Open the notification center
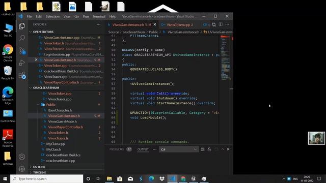Viewport: 326px width, 183px height. click(x=319, y=178)
